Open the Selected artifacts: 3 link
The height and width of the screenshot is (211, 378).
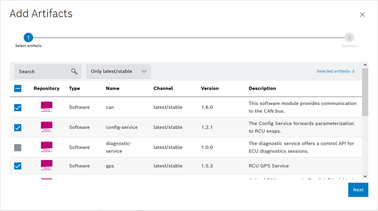(x=335, y=71)
